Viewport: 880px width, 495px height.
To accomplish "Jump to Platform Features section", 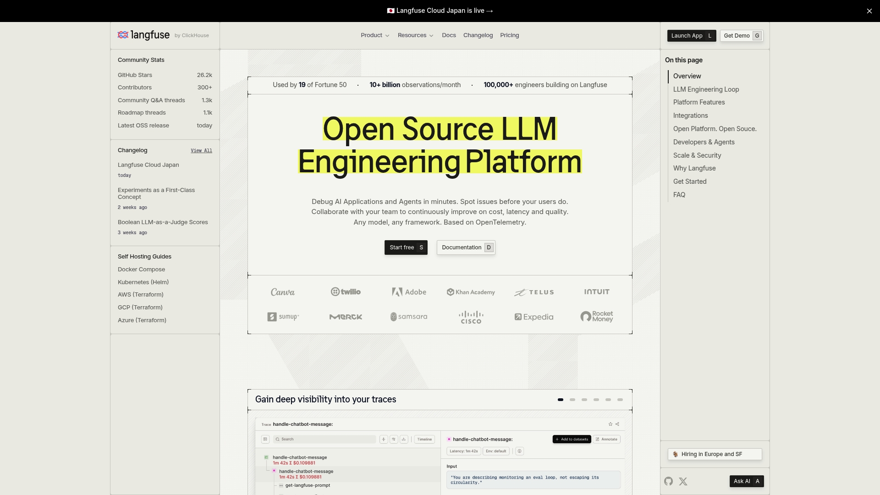I will 699,102.
